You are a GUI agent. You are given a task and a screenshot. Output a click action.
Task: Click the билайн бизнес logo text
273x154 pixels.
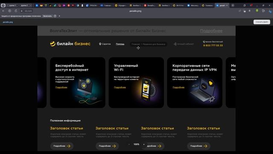click(73, 44)
